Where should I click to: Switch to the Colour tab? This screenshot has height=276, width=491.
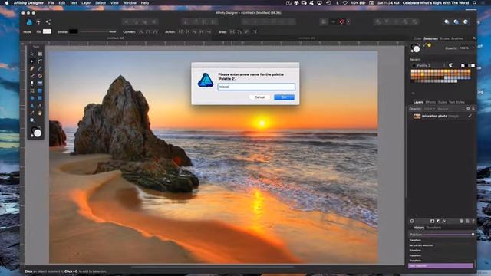pyautogui.click(x=417, y=38)
